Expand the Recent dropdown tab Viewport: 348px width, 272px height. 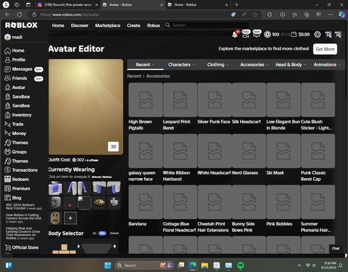pyautogui.click(x=145, y=65)
